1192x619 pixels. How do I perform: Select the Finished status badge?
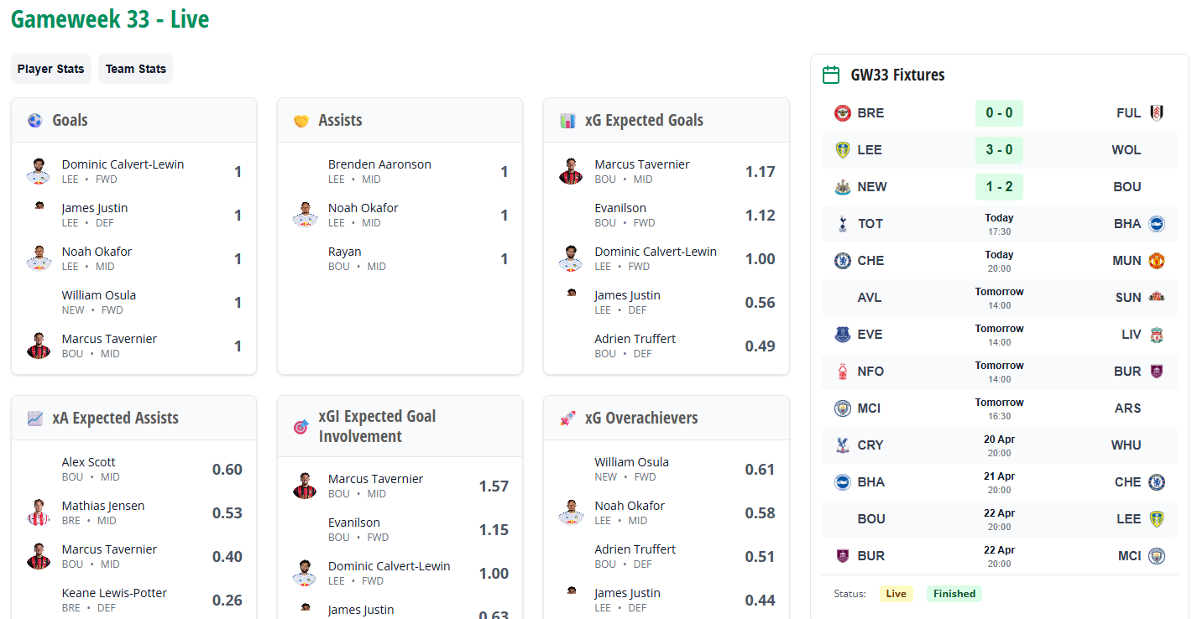954,594
